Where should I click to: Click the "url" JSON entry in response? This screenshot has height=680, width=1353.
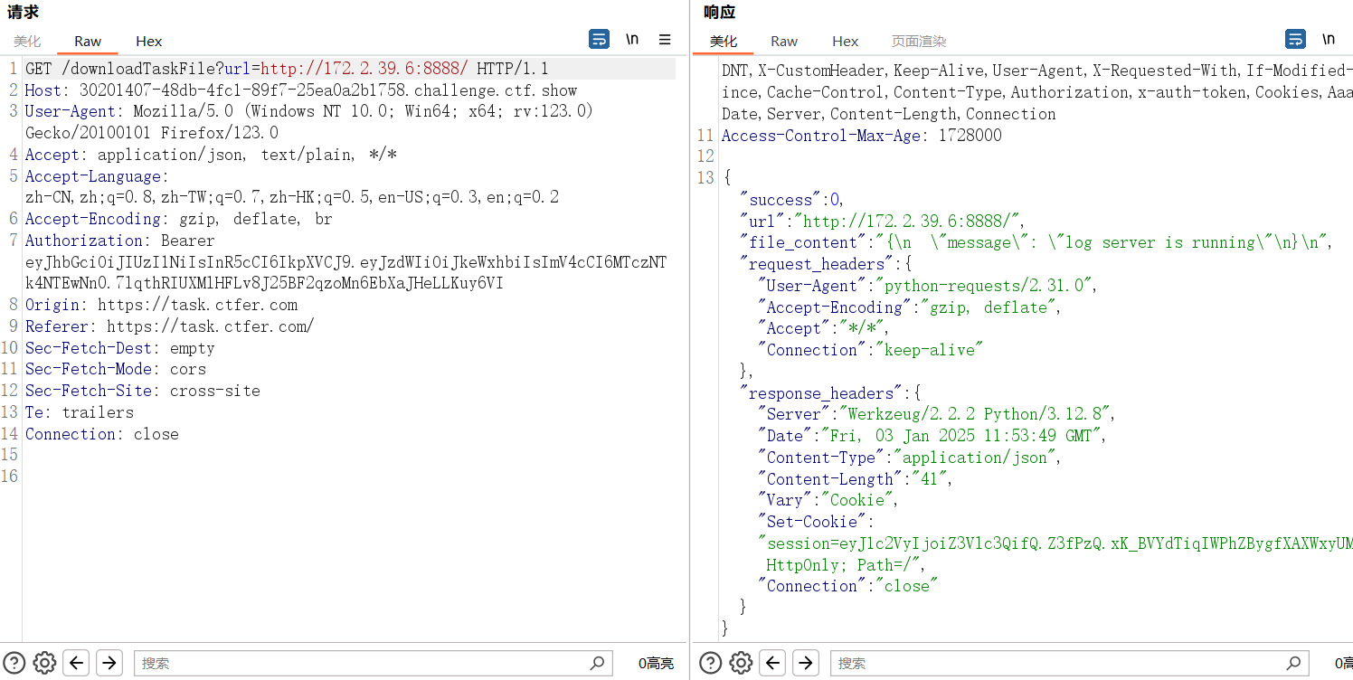pyautogui.click(x=883, y=222)
